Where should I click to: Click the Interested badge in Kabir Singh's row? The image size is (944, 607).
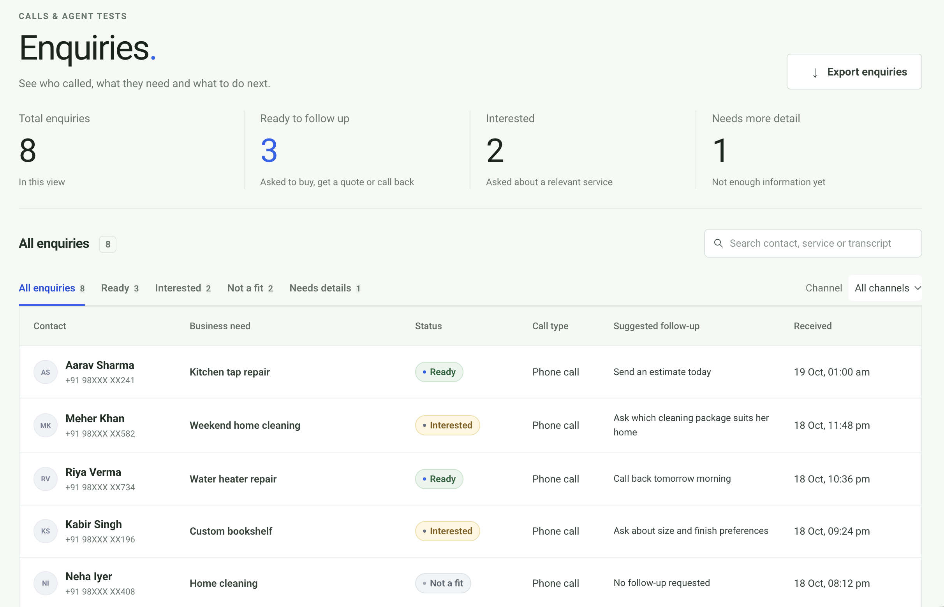point(447,531)
